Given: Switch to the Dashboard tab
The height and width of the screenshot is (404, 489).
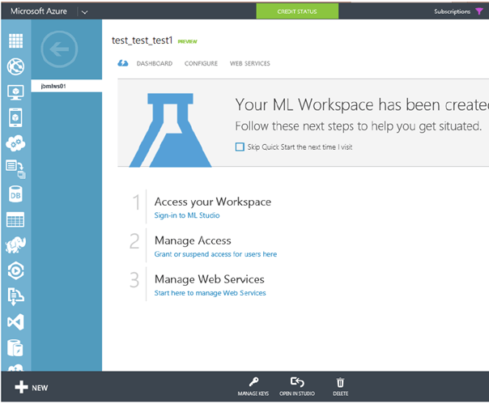Looking at the screenshot, I should (155, 64).
